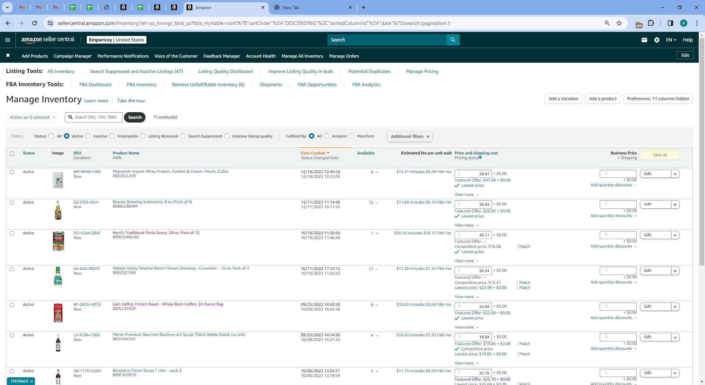705x385 pixels.
Task: Expand View more for Beanos Dressing row
Action: (467, 225)
